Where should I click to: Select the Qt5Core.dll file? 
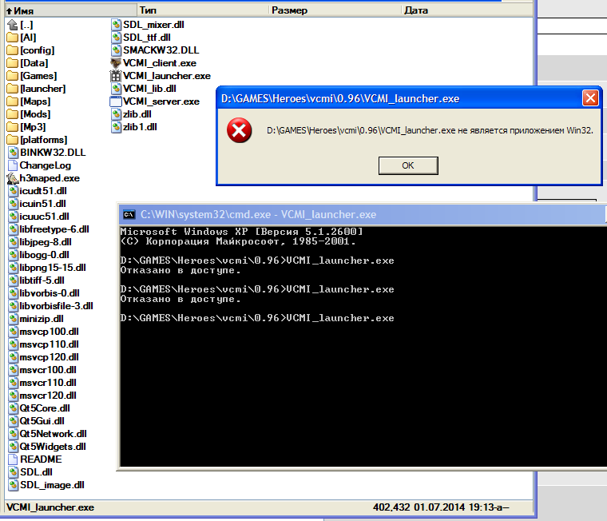[42, 408]
